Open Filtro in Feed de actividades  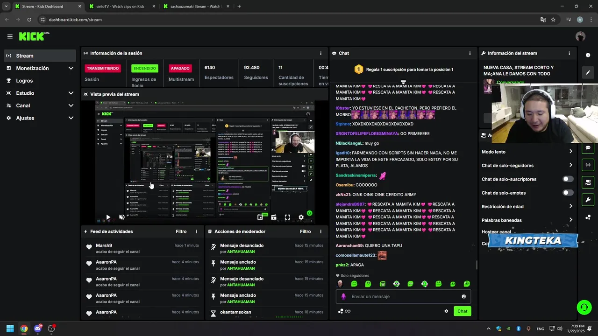[181, 231]
